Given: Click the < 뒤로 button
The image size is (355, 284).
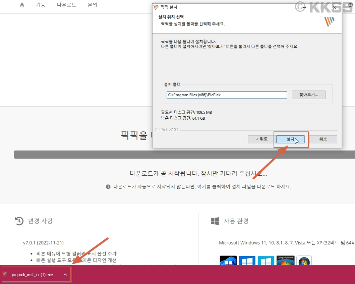Looking at the screenshot, I should (260, 139).
